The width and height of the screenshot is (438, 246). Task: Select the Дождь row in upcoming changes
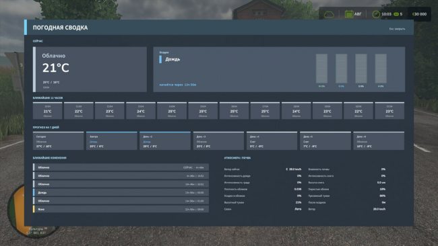click(x=121, y=192)
